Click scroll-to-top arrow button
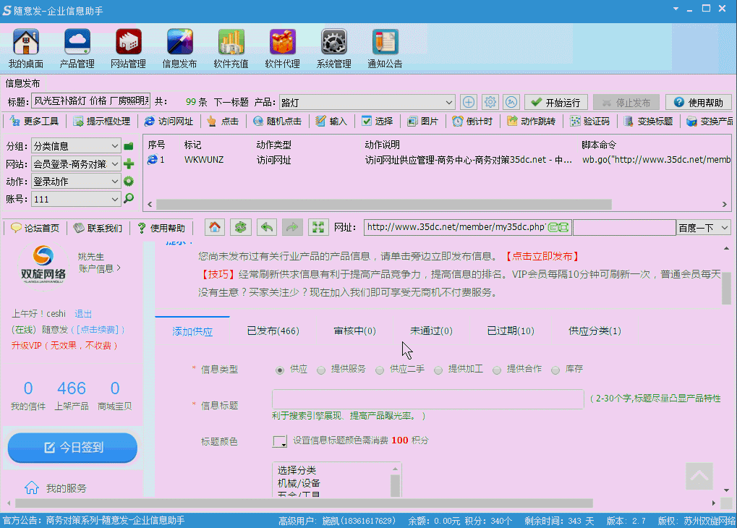 [x=699, y=476]
